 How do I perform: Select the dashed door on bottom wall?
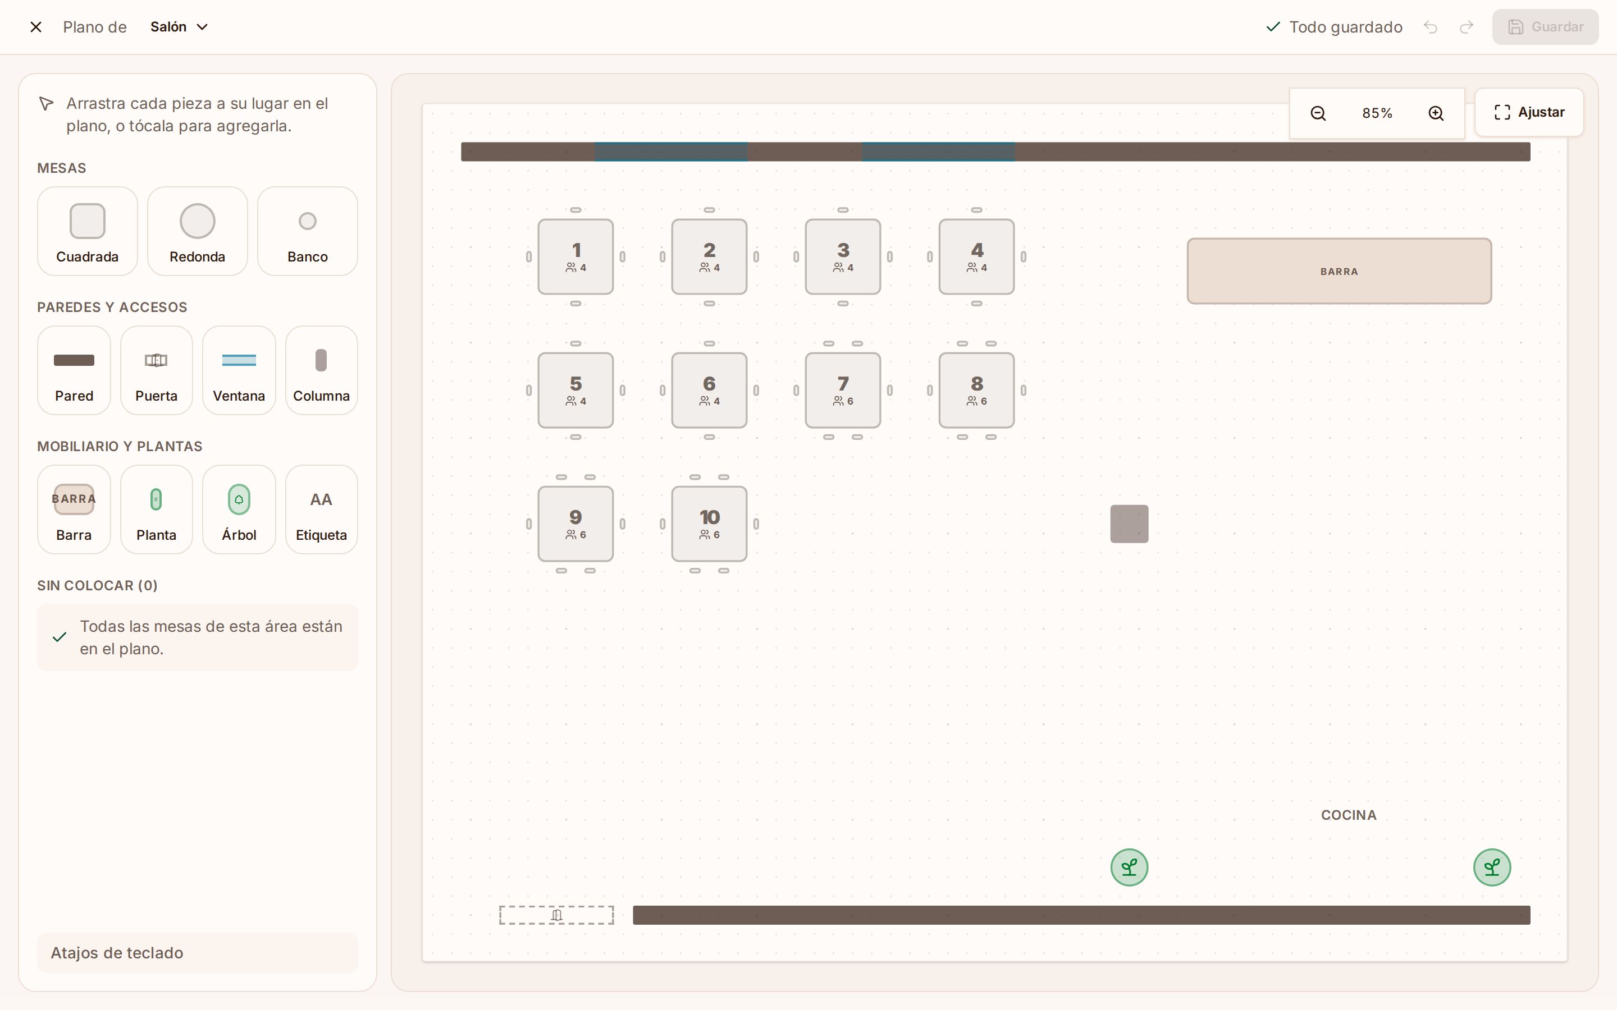point(556,915)
